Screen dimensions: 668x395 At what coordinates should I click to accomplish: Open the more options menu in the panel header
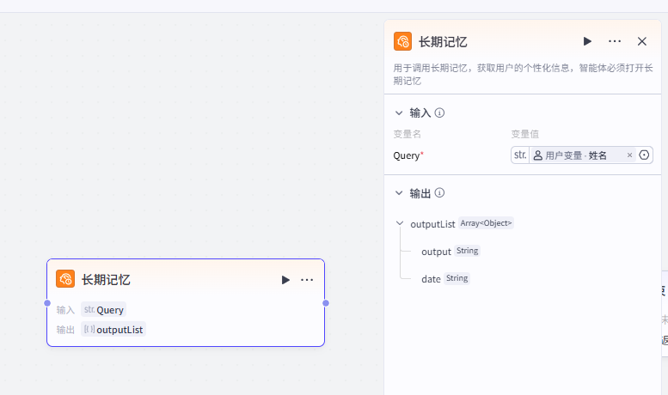615,41
